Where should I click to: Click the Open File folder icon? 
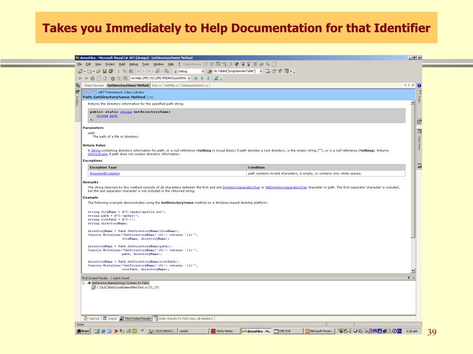[x=98, y=71]
